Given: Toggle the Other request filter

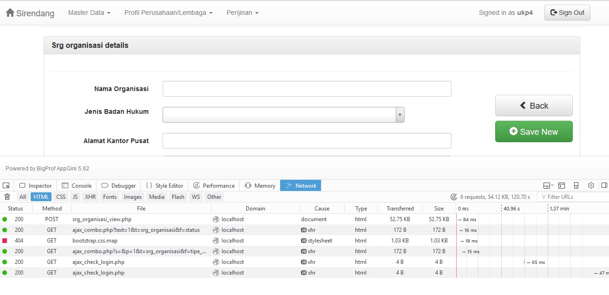Looking at the screenshot, I should pos(214,197).
